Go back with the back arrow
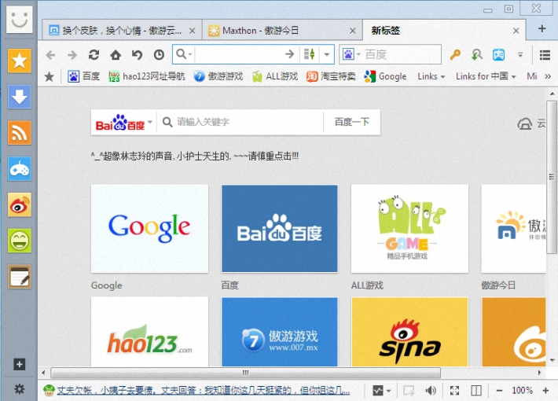The image size is (558, 401). (50, 55)
